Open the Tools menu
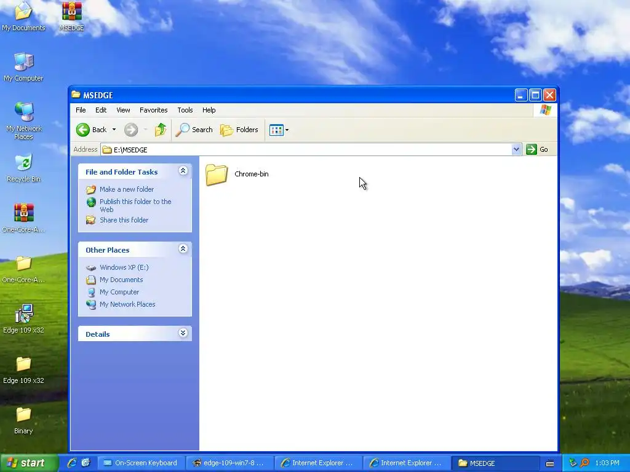 (x=185, y=110)
